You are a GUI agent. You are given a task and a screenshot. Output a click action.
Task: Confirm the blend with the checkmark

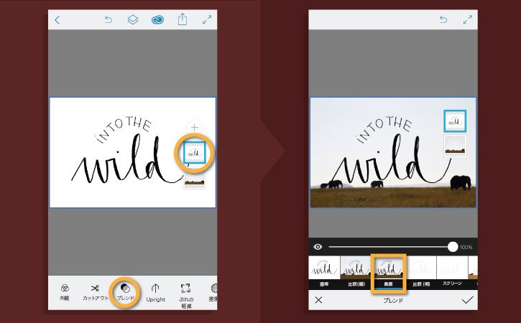point(467,300)
